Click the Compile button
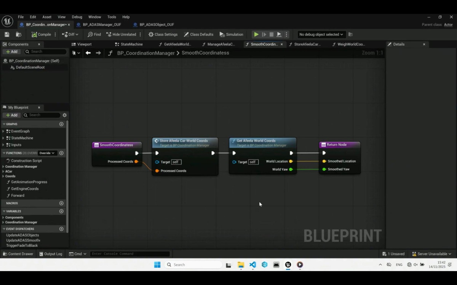The image size is (457, 285). tap(41, 34)
